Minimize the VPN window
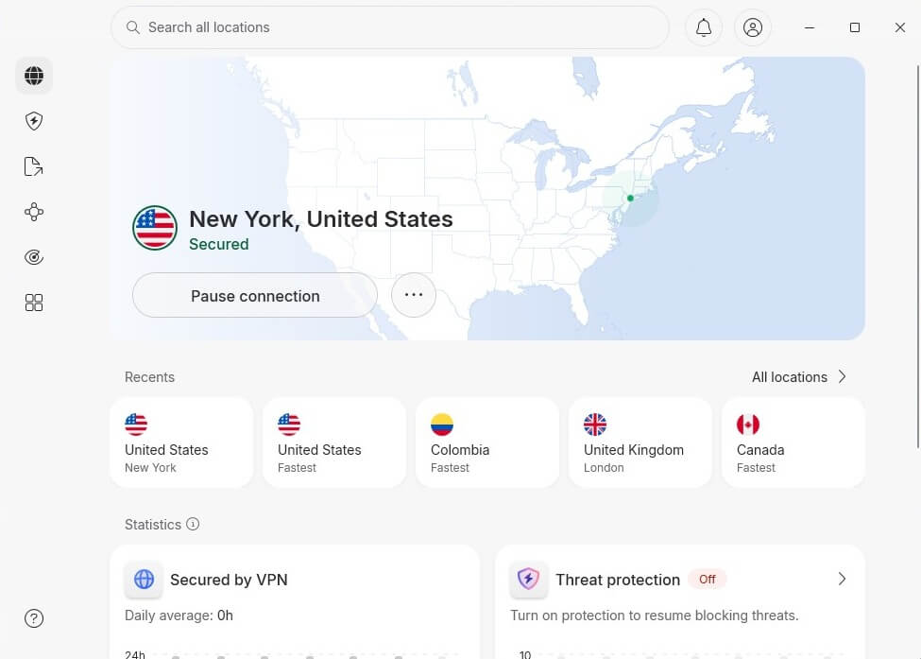Screen dimensions: 921x659 (x=810, y=27)
